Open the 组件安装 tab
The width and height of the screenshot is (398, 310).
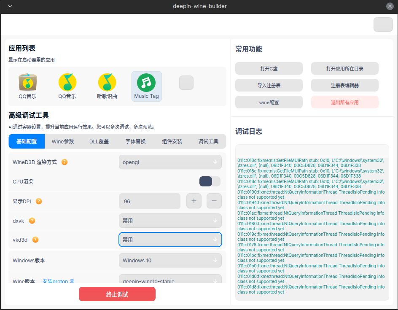[x=172, y=141]
